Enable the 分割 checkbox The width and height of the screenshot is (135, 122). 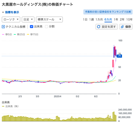(47, 27)
